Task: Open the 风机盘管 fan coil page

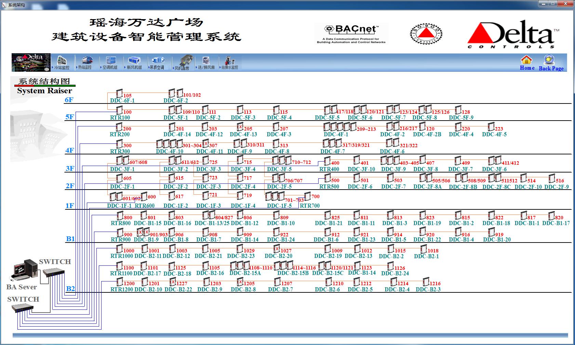Action: point(183,62)
